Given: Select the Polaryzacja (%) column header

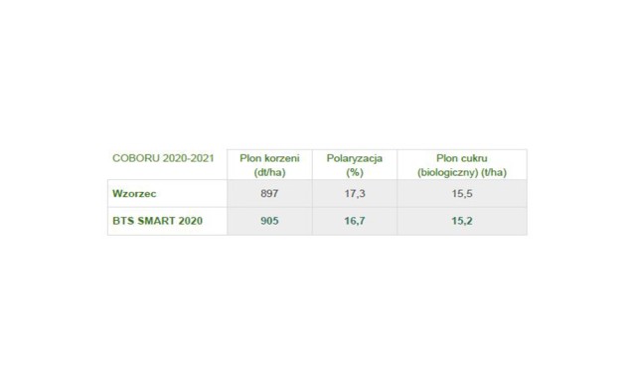Looking at the screenshot, I should (x=355, y=164).
